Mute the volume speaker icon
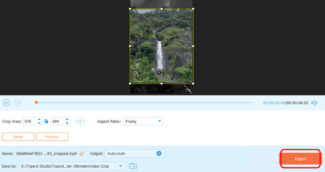325x172 pixels. click(314, 102)
